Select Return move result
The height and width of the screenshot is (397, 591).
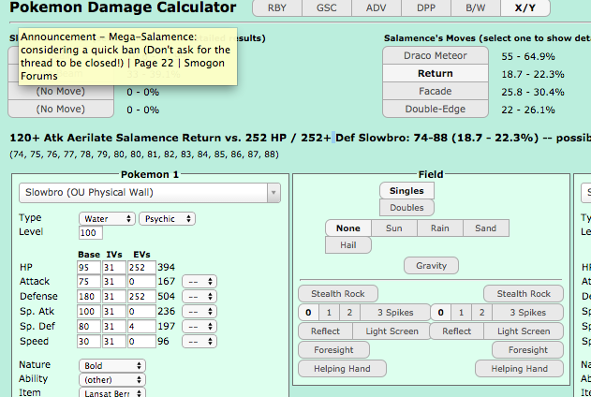(436, 73)
